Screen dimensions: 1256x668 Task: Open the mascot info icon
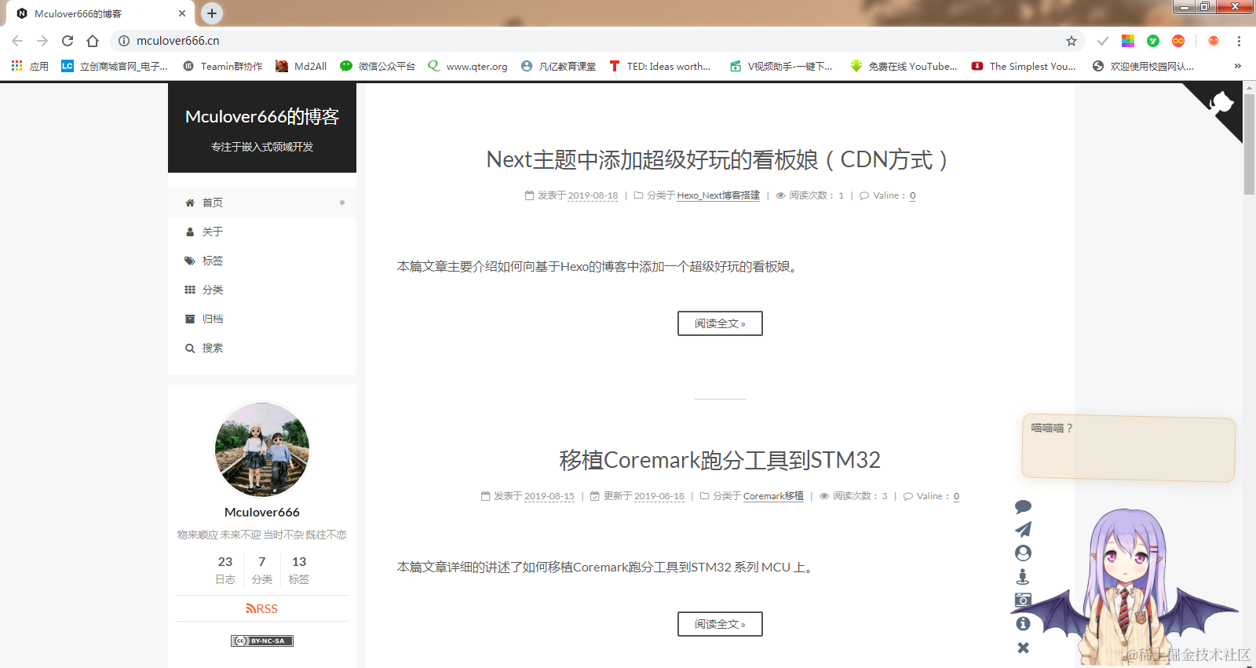point(1023,623)
